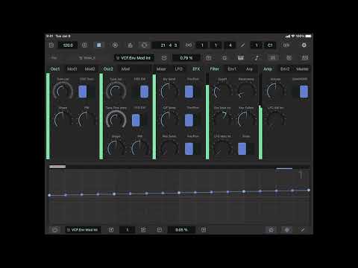358x268 pixels.
Task: Open the VCF.Env Mod Int parameter dropdown in toolbar
Action: (134, 58)
